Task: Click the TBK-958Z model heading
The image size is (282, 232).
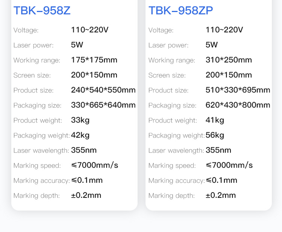Action: (x=42, y=11)
